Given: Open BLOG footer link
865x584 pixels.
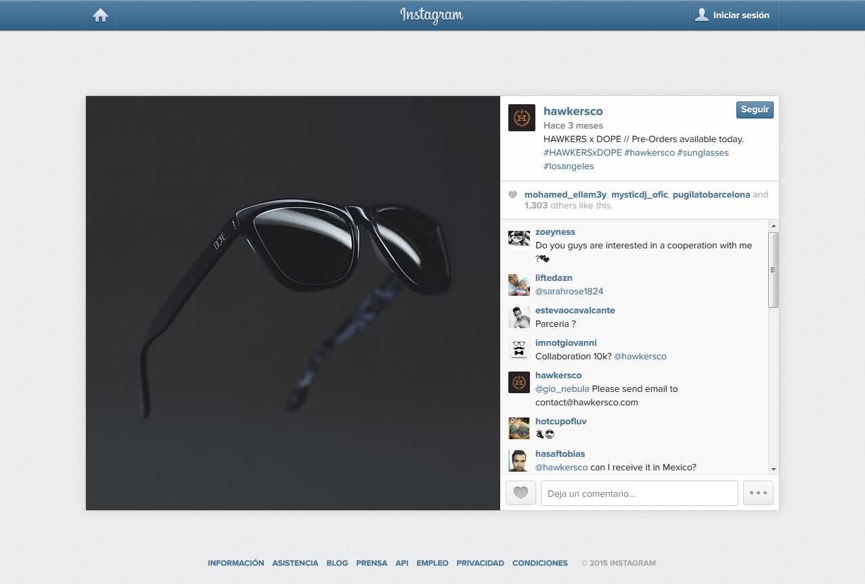Looking at the screenshot, I should 337,563.
